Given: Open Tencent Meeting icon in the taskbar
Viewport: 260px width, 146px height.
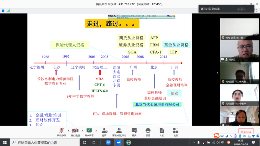Looking at the screenshot, I should tap(119, 143).
